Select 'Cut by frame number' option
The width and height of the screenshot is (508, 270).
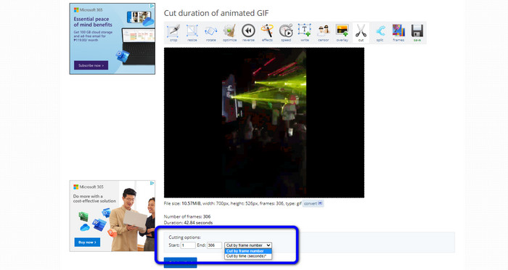[x=248, y=251]
